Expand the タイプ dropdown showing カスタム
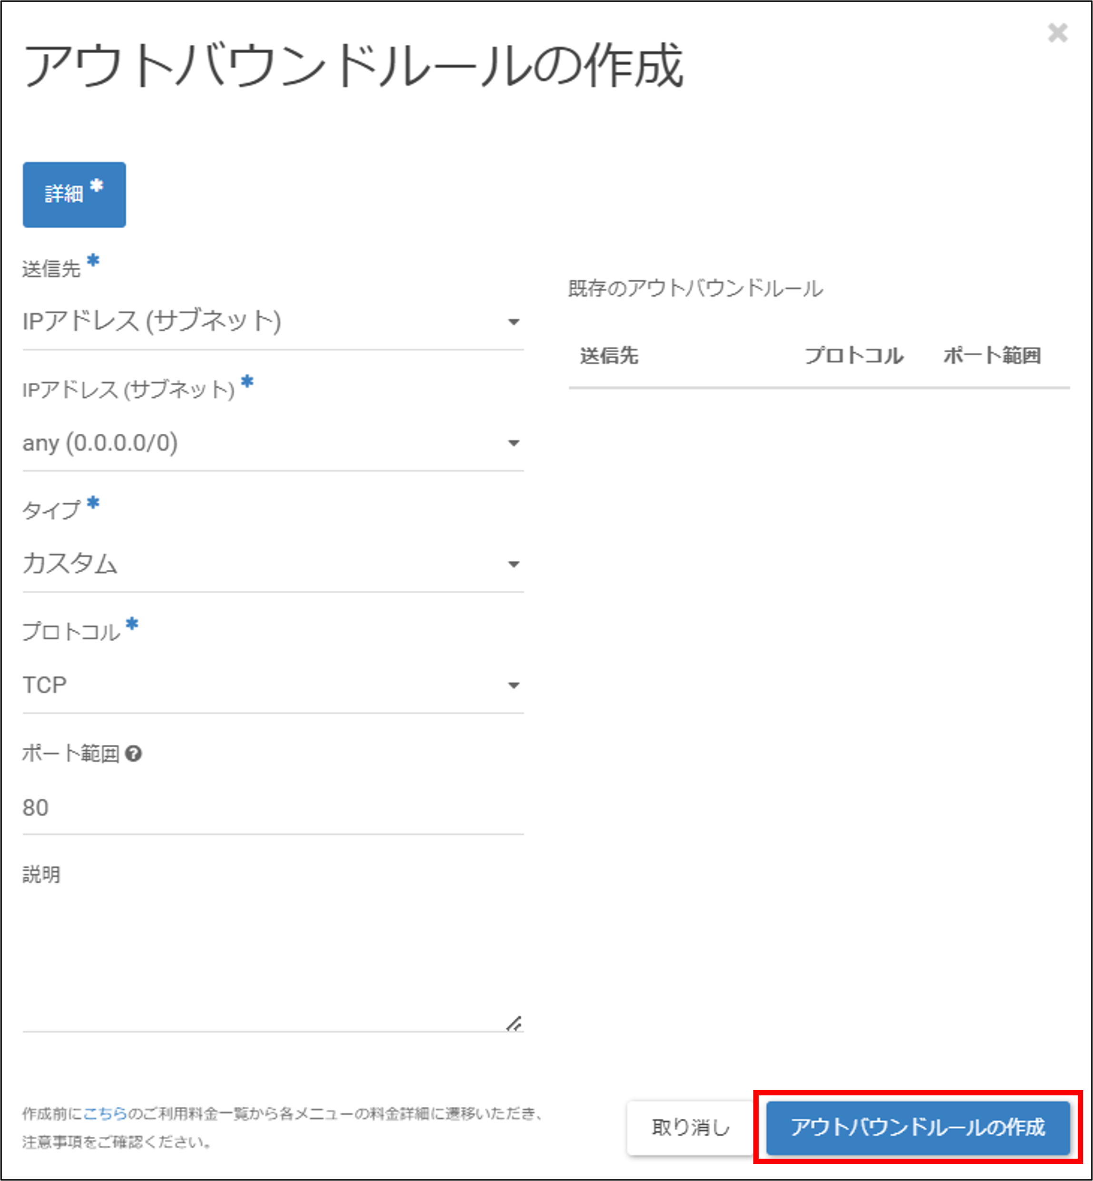The width and height of the screenshot is (1093, 1181). 273,564
